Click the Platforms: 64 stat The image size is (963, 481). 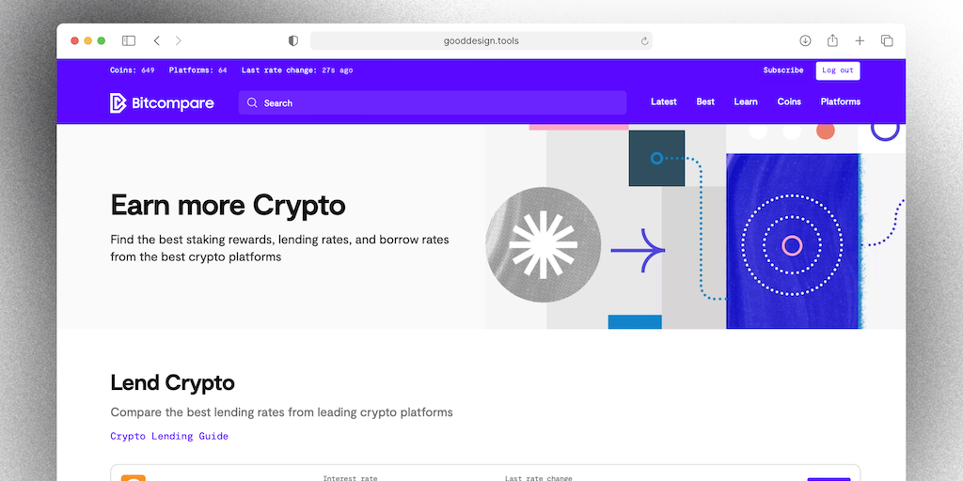(x=197, y=70)
